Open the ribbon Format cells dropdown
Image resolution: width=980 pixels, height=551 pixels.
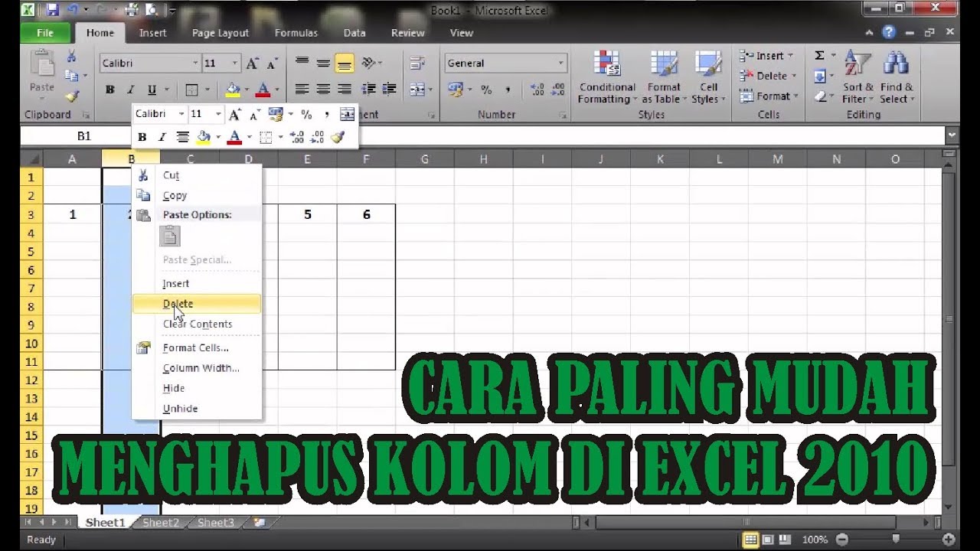tap(768, 96)
